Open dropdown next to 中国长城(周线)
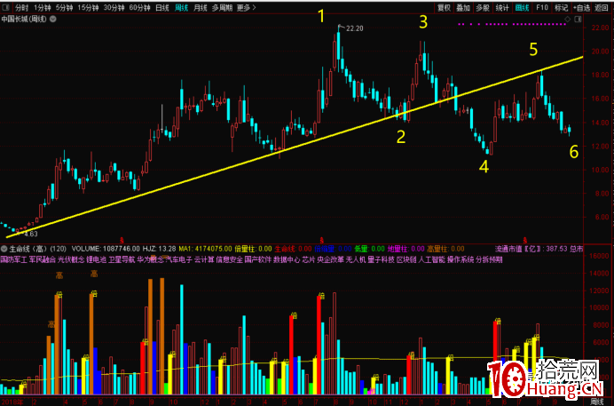The width and height of the screenshot is (614, 406). pyautogui.click(x=53, y=19)
